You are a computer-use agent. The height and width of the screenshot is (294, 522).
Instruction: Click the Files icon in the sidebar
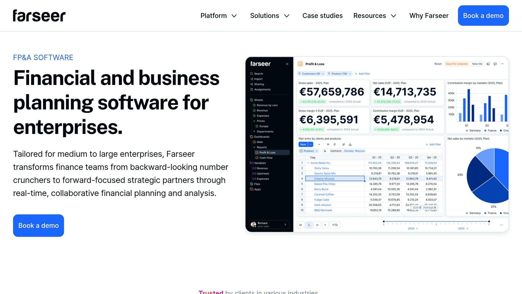tap(252, 184)
